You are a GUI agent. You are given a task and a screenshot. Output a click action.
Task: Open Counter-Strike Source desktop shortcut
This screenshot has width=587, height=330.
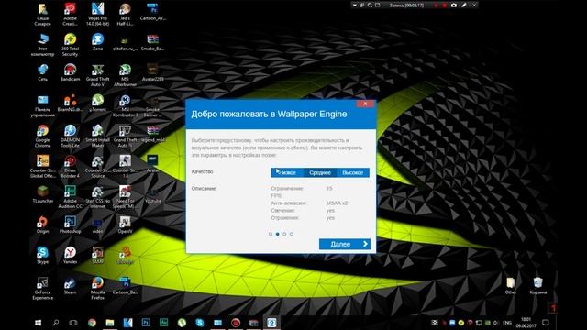[x=98, y=167]
